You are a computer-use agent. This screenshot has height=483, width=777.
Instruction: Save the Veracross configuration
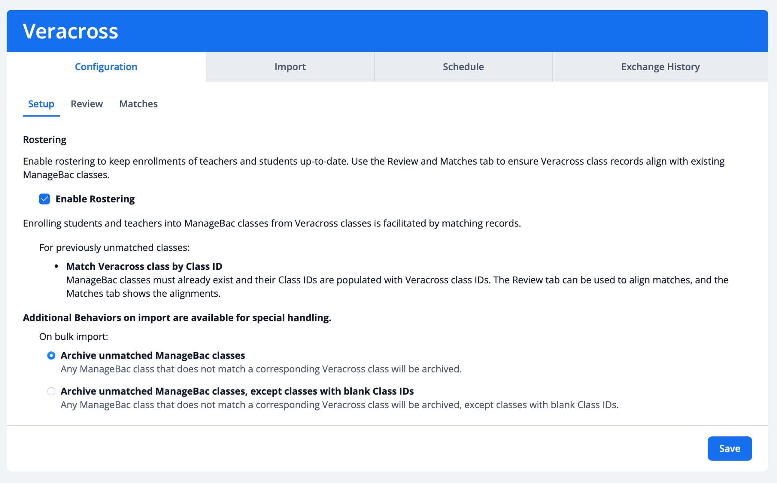pyautogui.click(x=730, y=448)
